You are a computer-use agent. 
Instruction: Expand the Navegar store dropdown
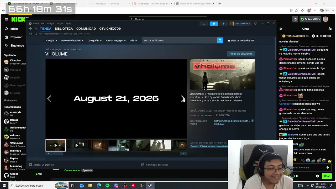pyautogui.click(x=51, y=40)
